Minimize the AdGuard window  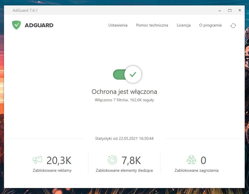coord(220,11)
